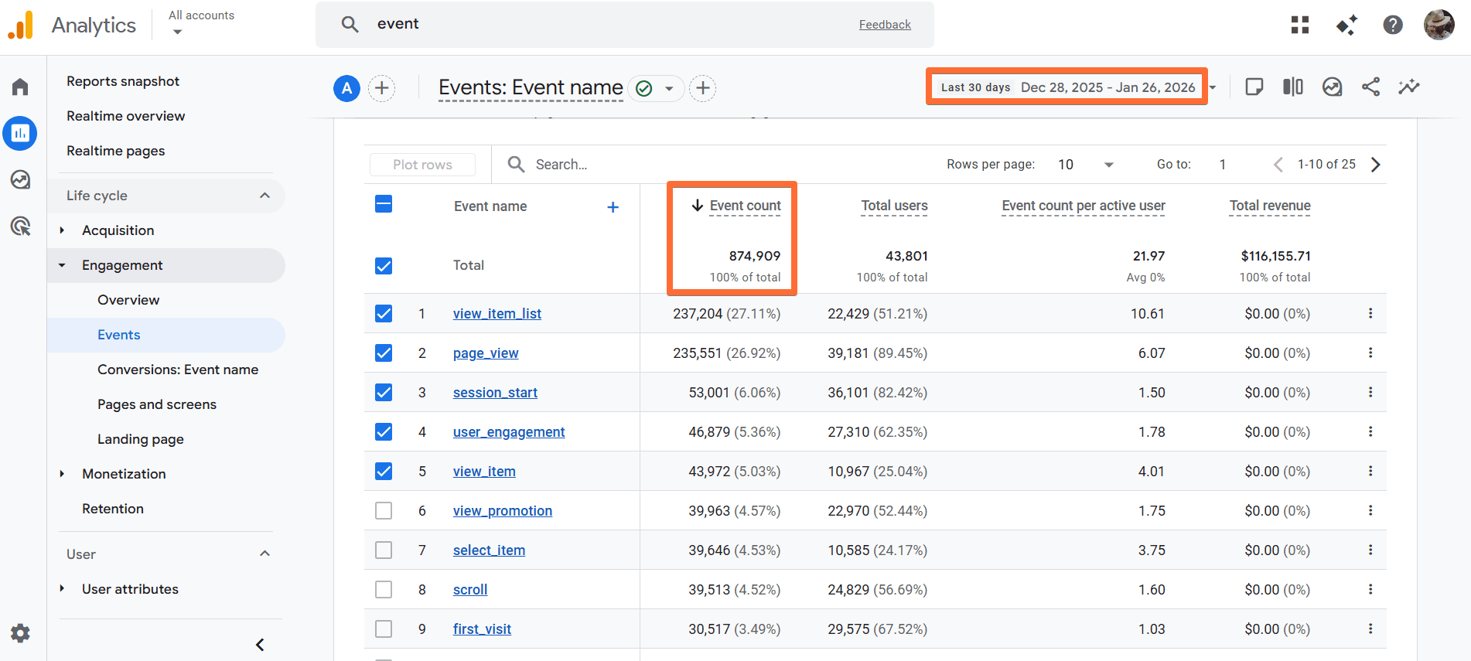Open the Help question mark icon
The height and width of the screenshot is (661, 1471).
[1392, 25]
